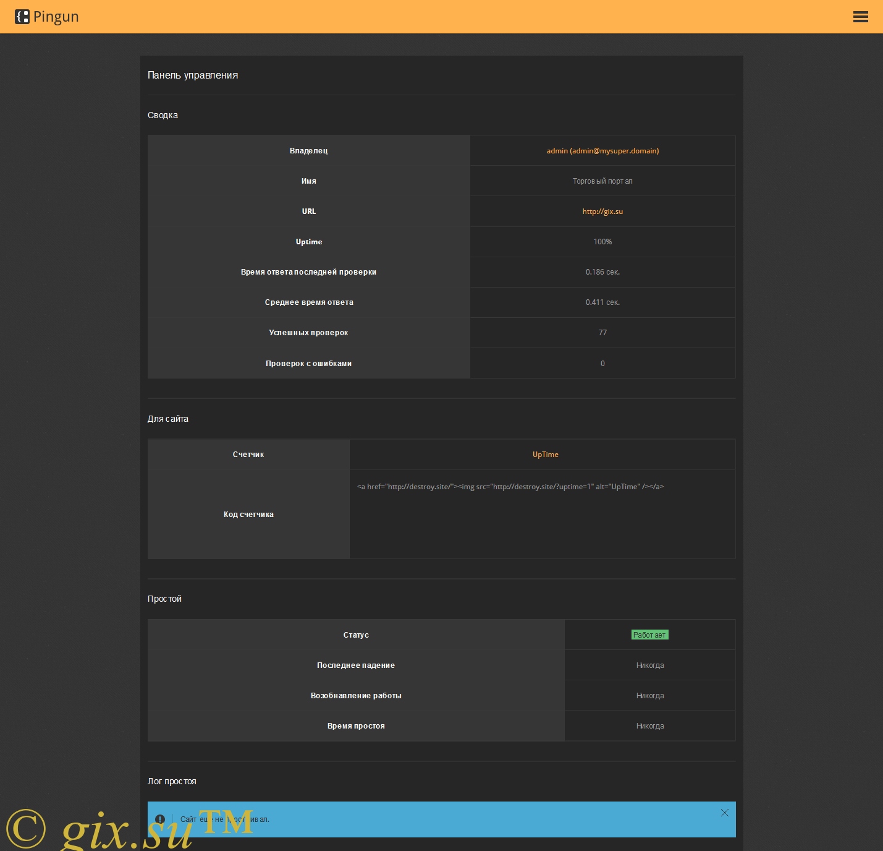Click the Pingun brand name link
This screenshot has width=883, height=851.
(x=56, y=17)
